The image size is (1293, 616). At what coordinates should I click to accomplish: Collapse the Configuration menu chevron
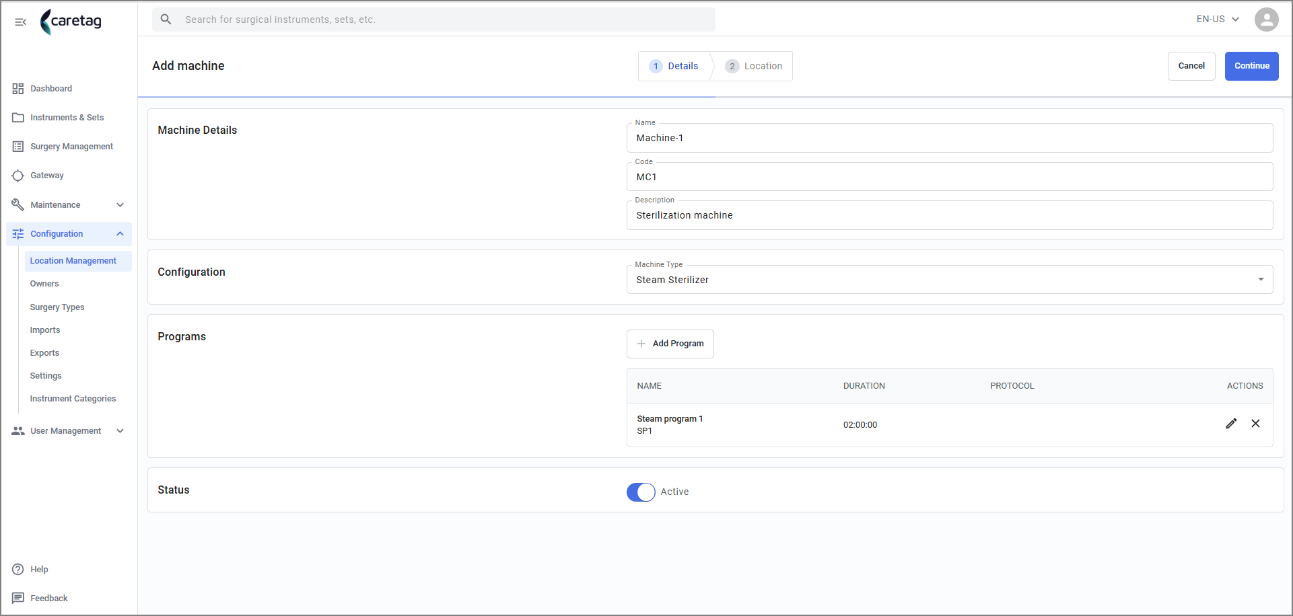point(120,234)
